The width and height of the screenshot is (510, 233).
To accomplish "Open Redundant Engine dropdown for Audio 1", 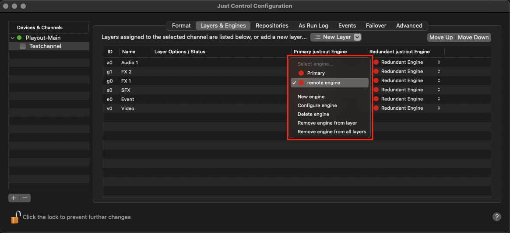I will click(407, 62).
